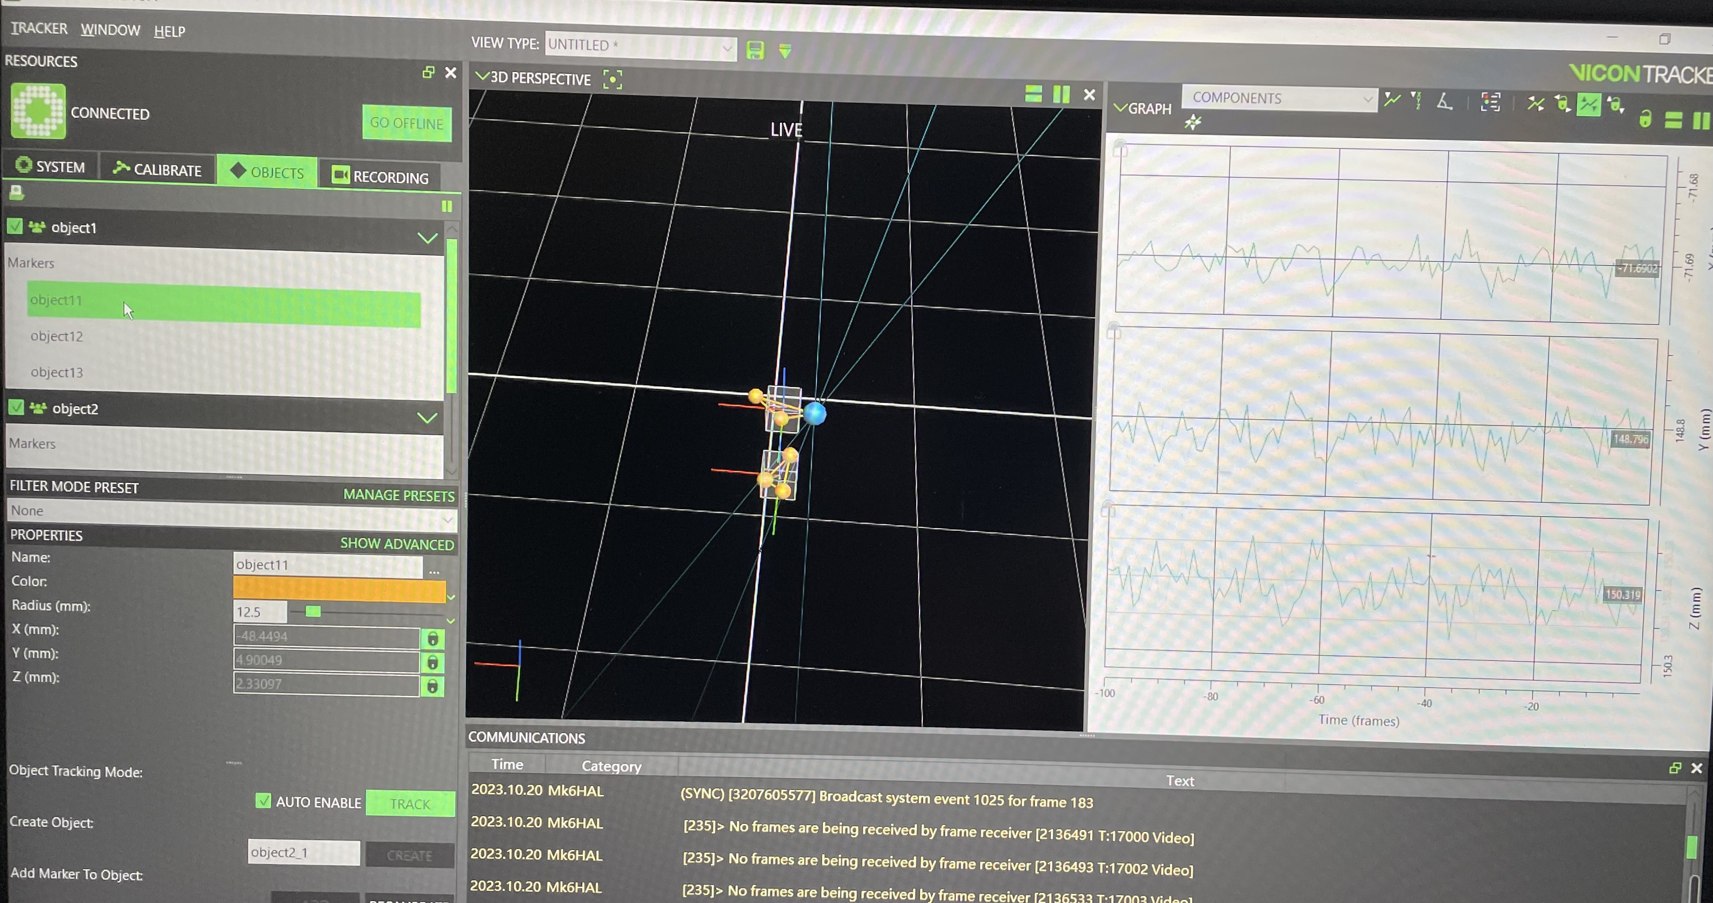Open the WINDOW menu
The image size is (1713, 903).
pyautogui.click(x=111, y=30)
